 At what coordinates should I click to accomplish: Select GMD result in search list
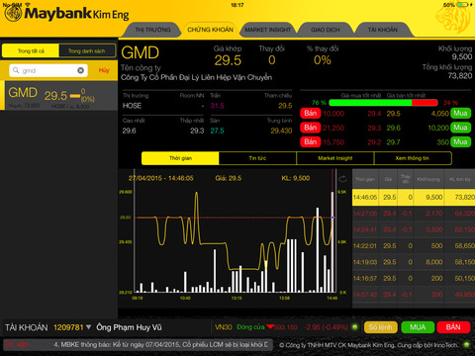(x=58, y=96)
